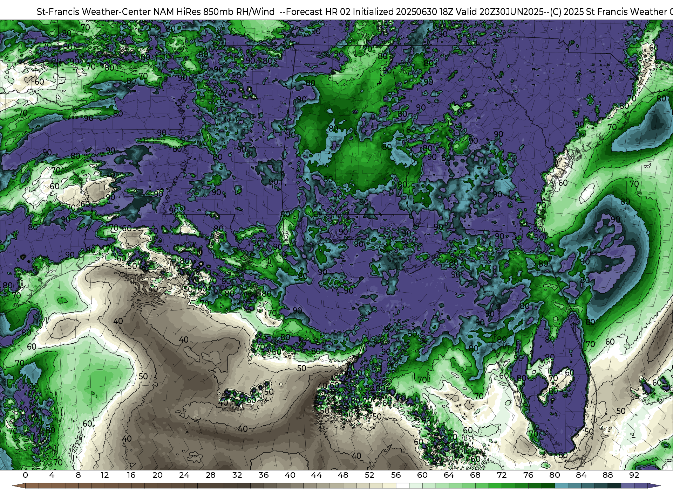Click the "Forecast HR 02" text in the header
This screenshot has height=490, width=673.
[318, 12]
